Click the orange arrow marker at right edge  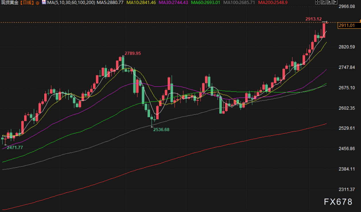[x=360, y=20]
